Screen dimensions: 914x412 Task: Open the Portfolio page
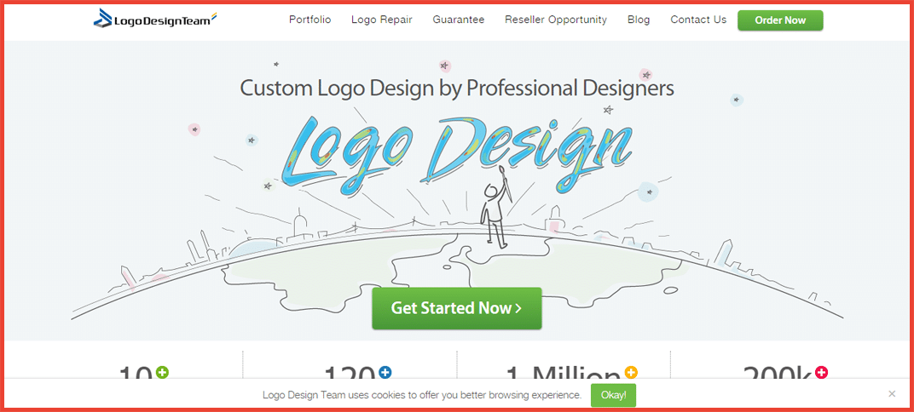[x=310, y=20]
